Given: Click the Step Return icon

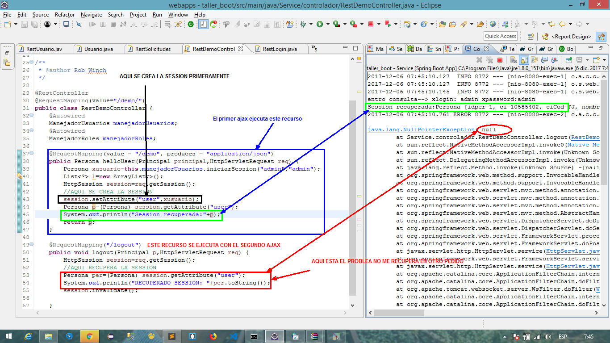Looking at the screenshot, I should click(155, 24).
